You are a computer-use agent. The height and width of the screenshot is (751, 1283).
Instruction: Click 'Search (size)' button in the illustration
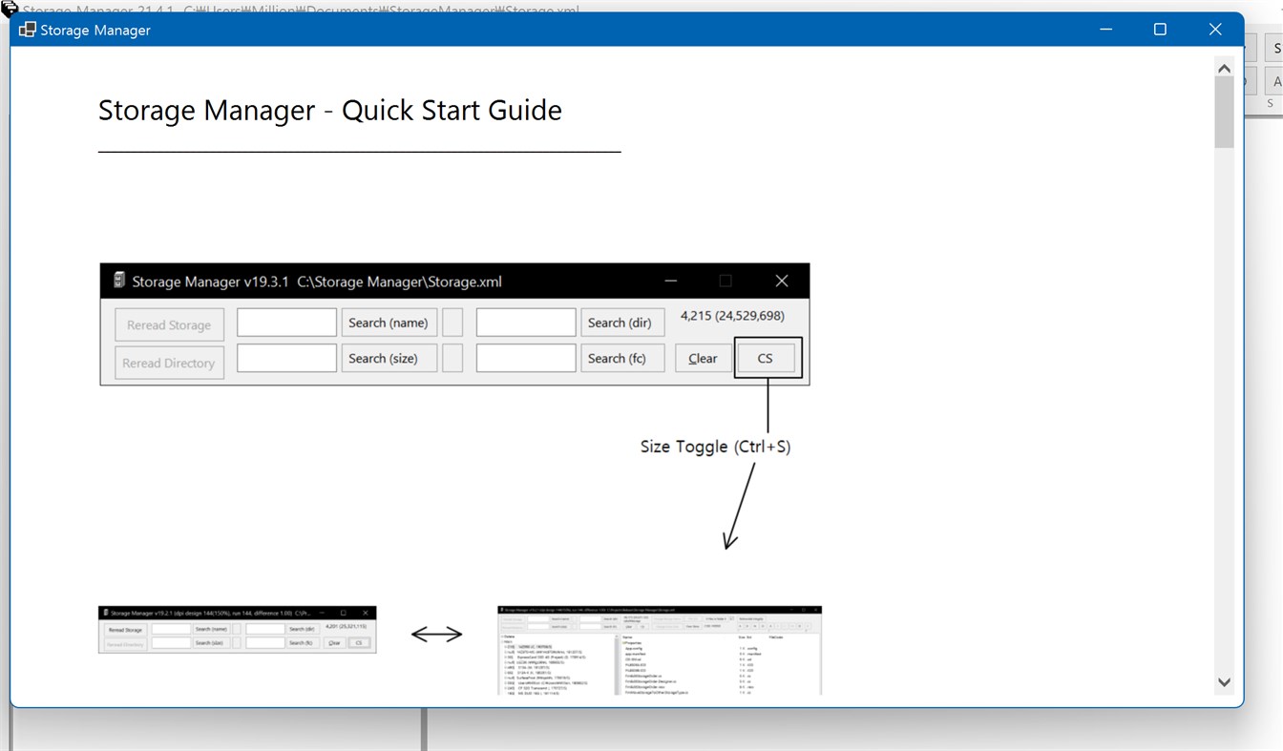click(x=389, y=358)
